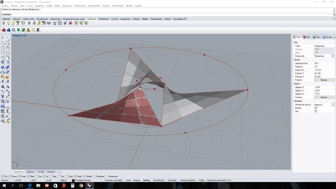
Task: Open Microsoft Edge from the taskbar
Action: tap(29, 186)
